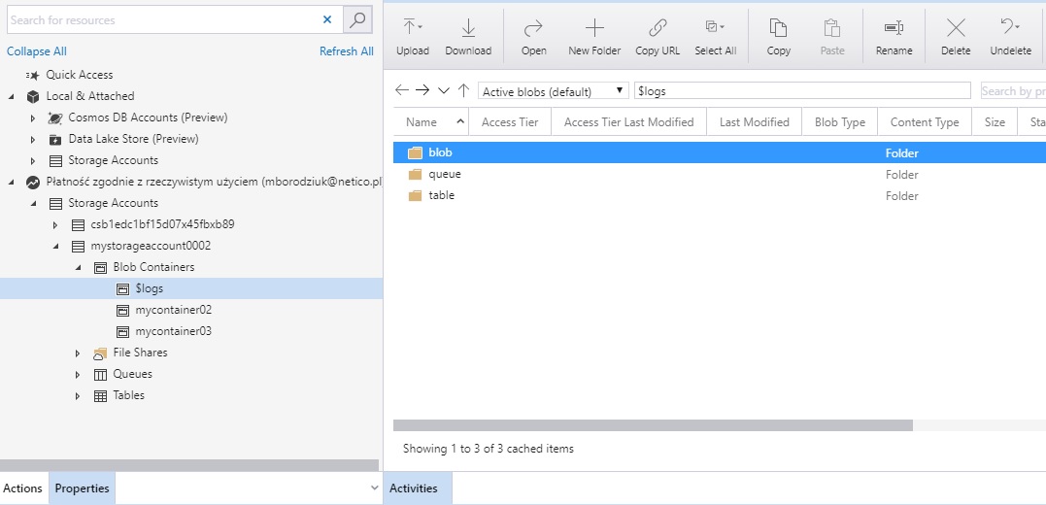The image size is (1046, 505).
Task: Open the navigation history down chevron
Action: click(444, 90)
